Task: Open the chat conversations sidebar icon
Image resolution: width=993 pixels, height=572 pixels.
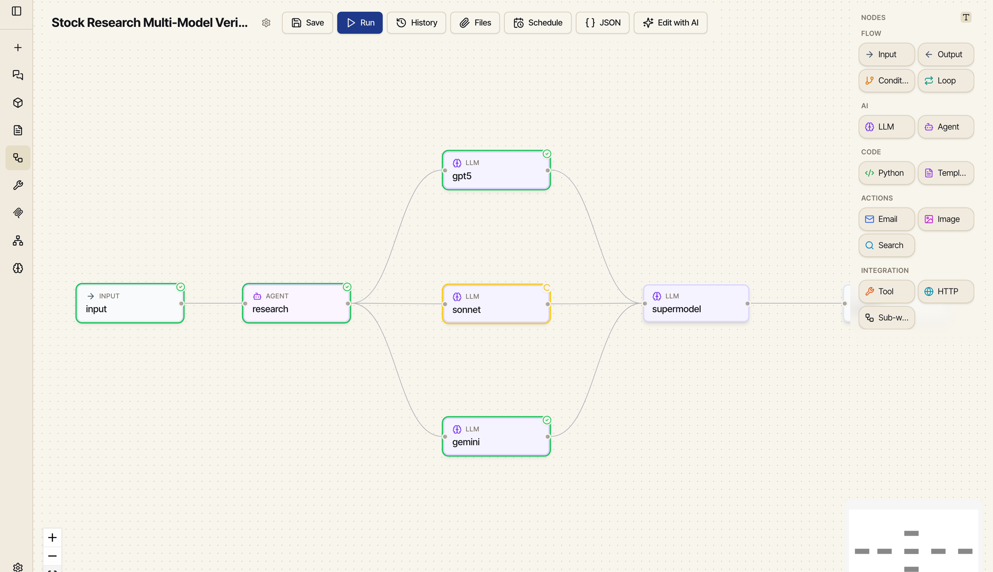Action: pos(18,75)
